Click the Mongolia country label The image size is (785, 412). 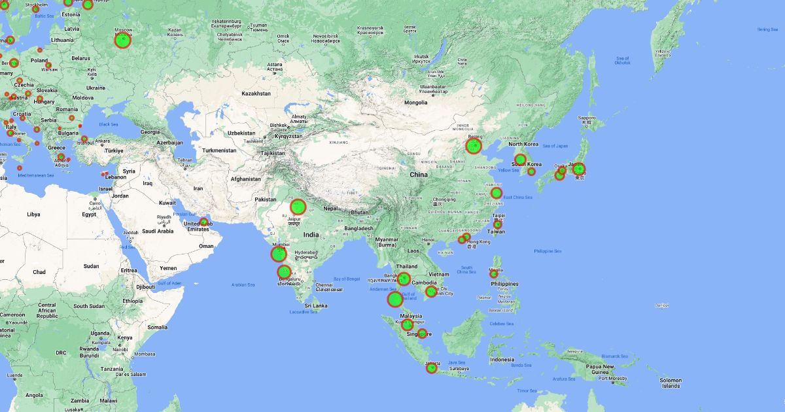coord(416,103)
